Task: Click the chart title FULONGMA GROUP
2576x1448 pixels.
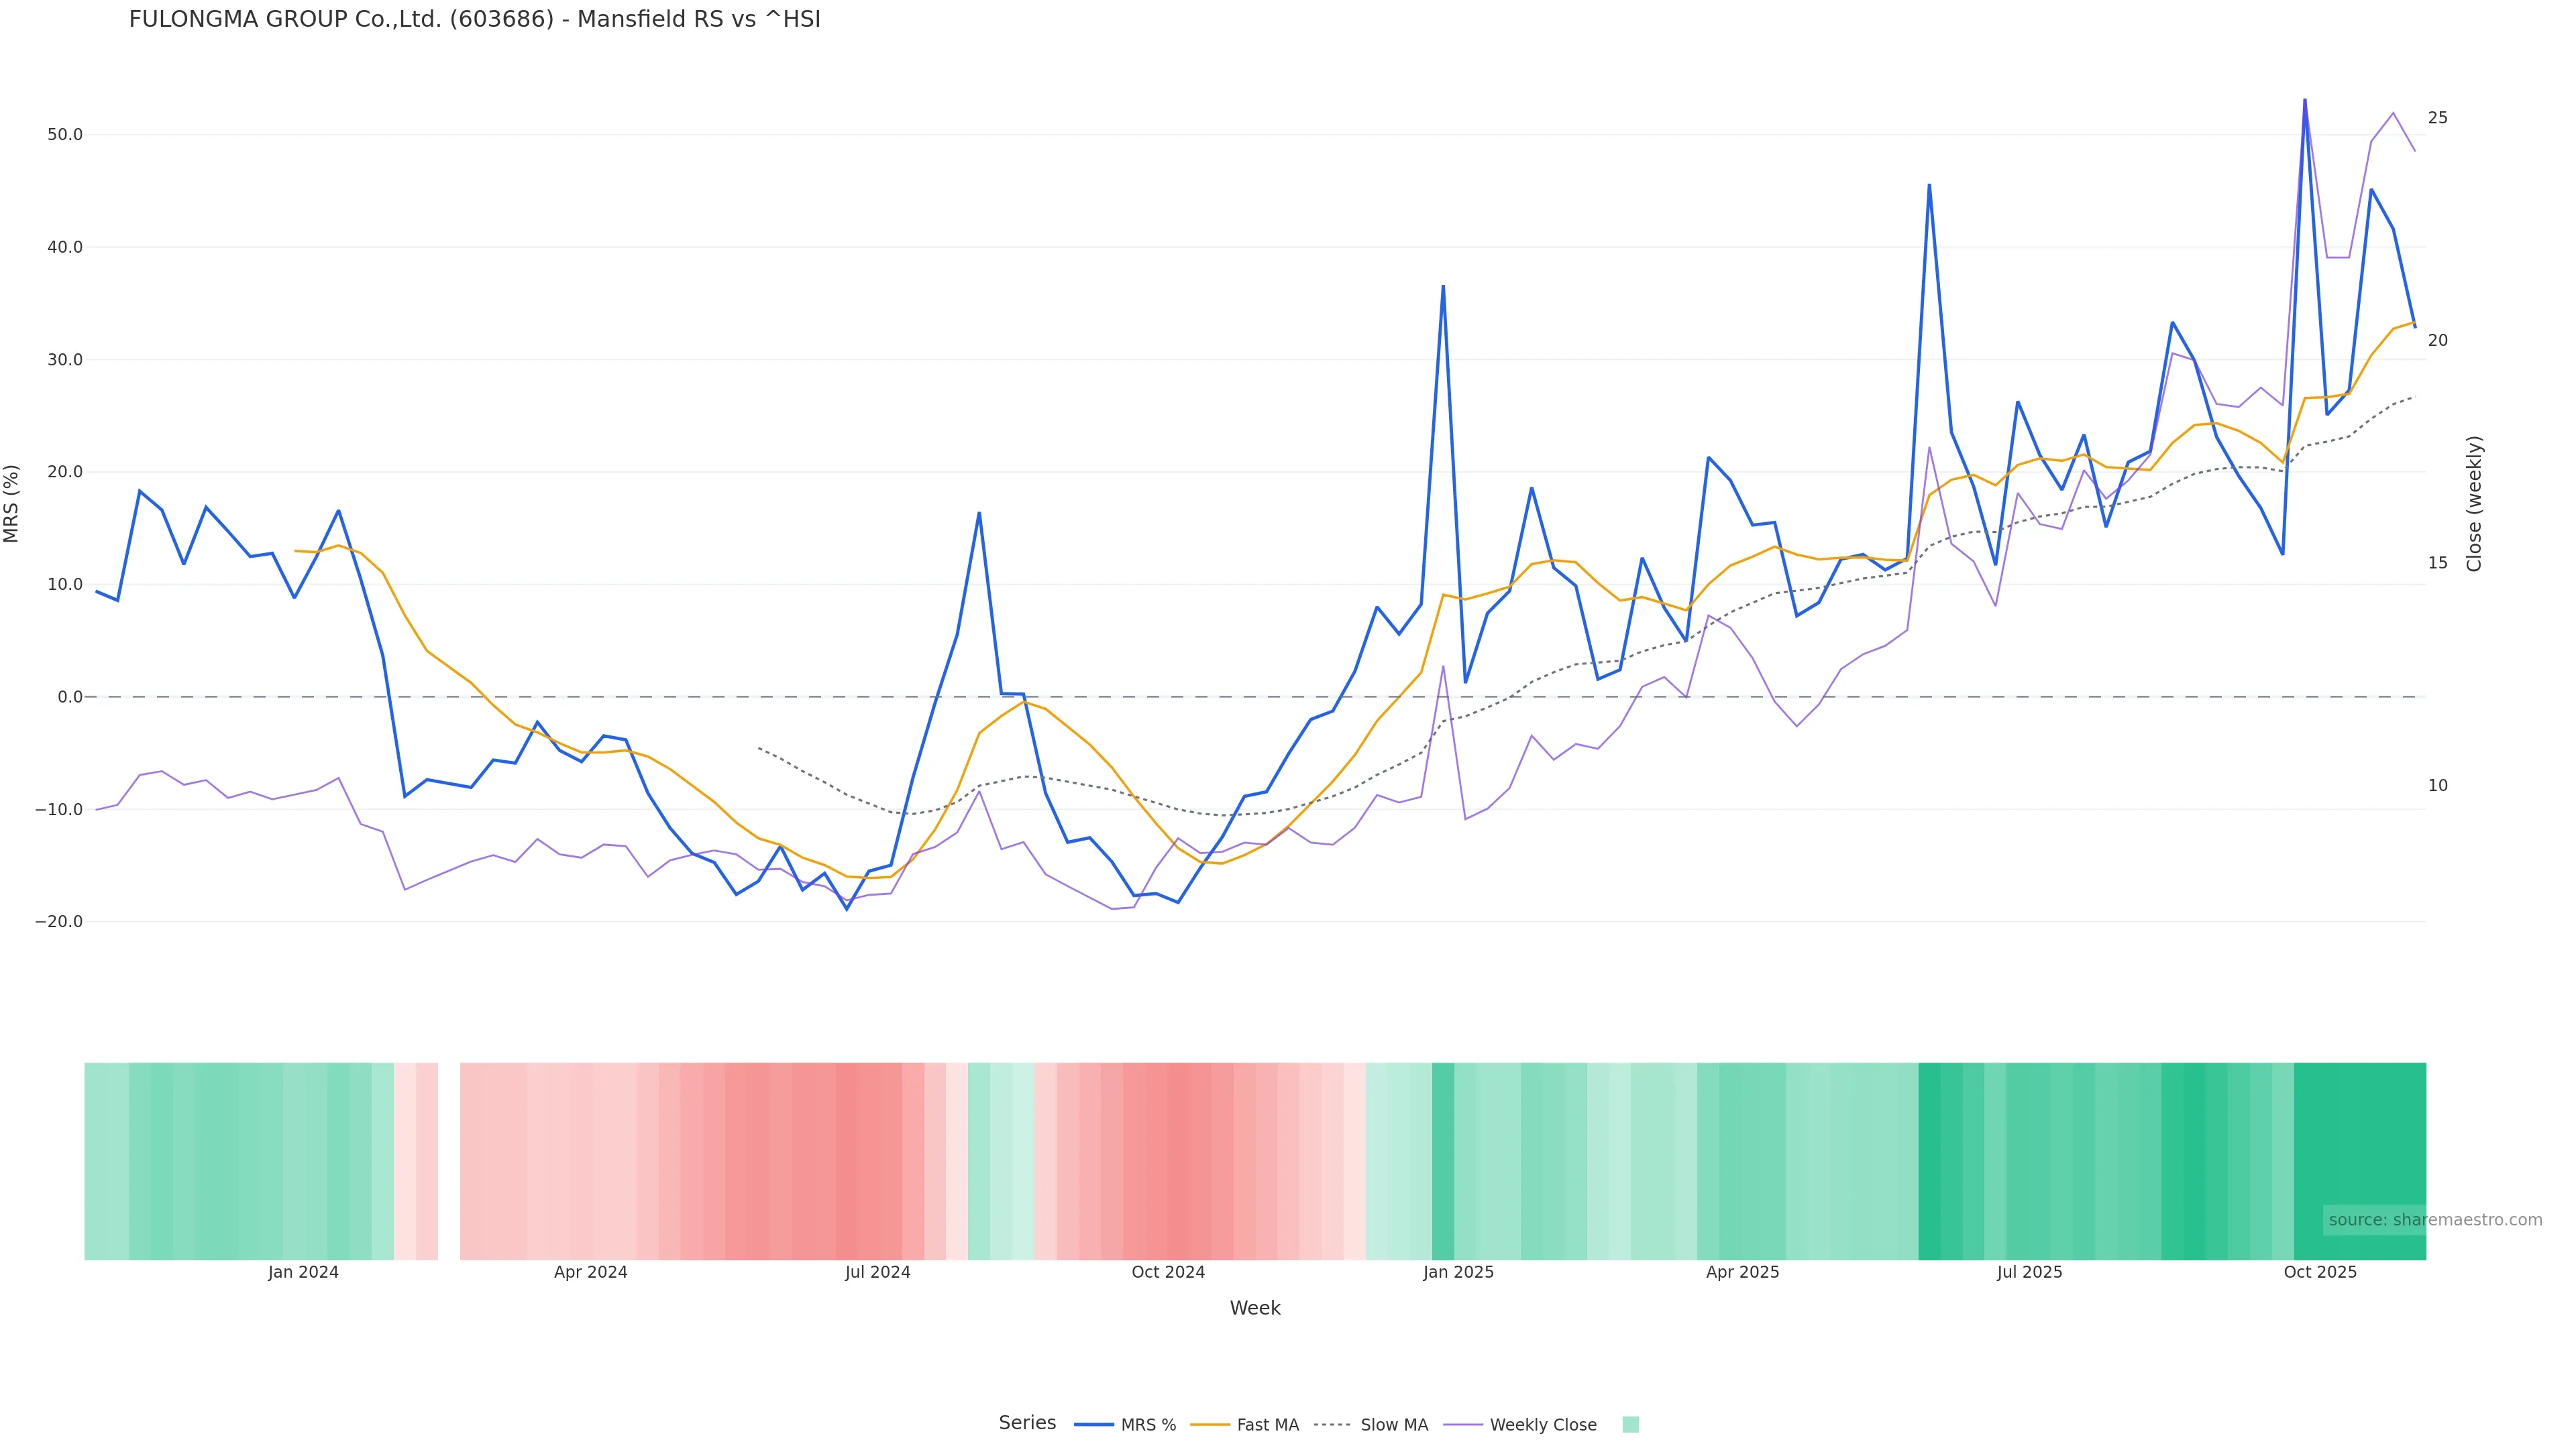Action: pyautogui.click(x=474, y=20)
